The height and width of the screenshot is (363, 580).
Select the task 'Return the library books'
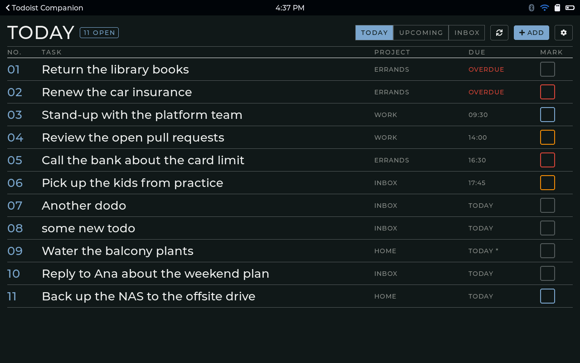115,69
